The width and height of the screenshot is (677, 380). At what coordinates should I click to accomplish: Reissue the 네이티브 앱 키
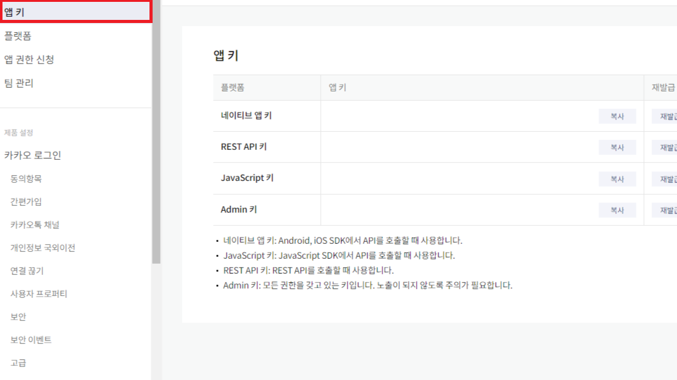coord(665,116)
